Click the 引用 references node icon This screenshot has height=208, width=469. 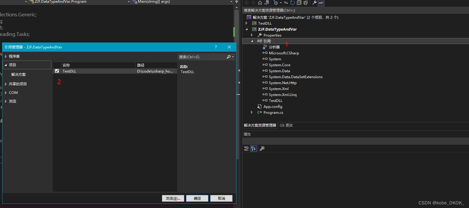tap(260, 41)
